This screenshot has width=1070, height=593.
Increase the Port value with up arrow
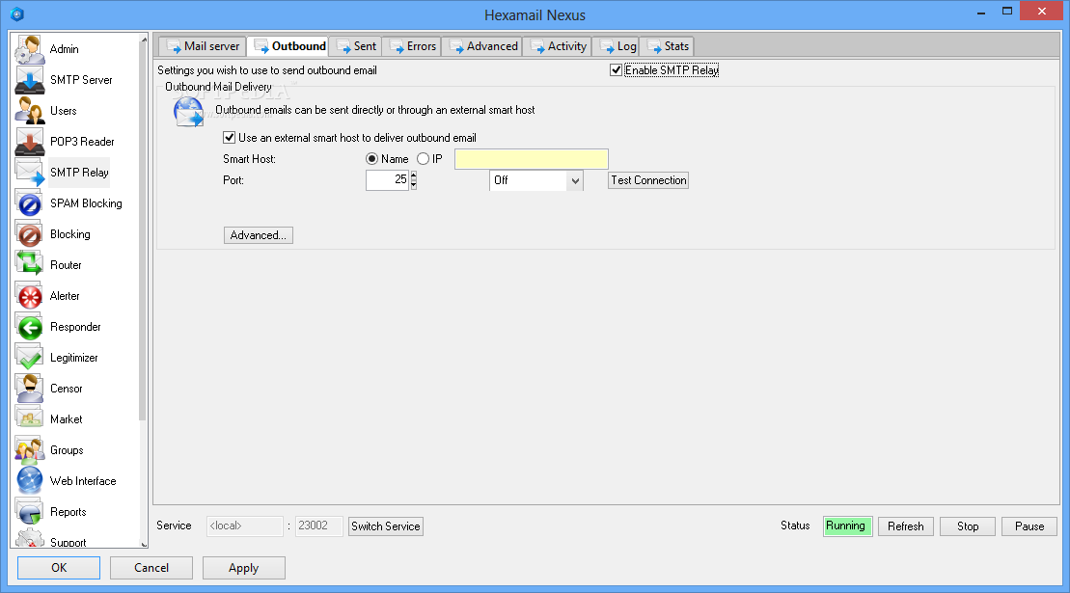click(x=414, y=175)
